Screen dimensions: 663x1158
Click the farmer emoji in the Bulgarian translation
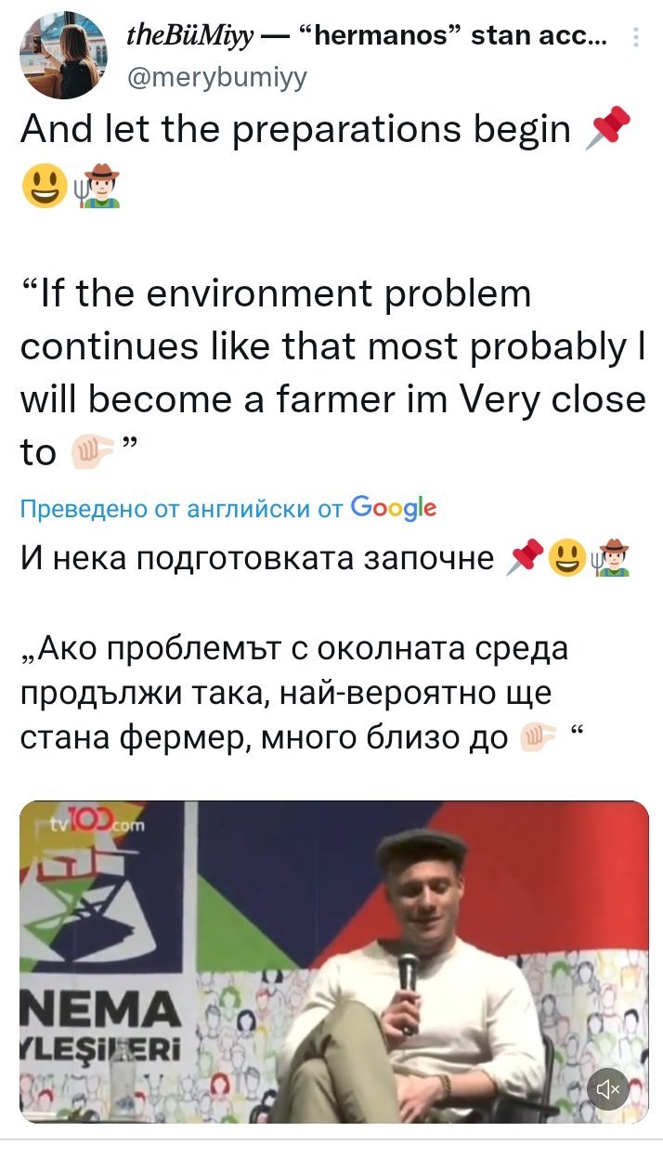pos(609,559)
